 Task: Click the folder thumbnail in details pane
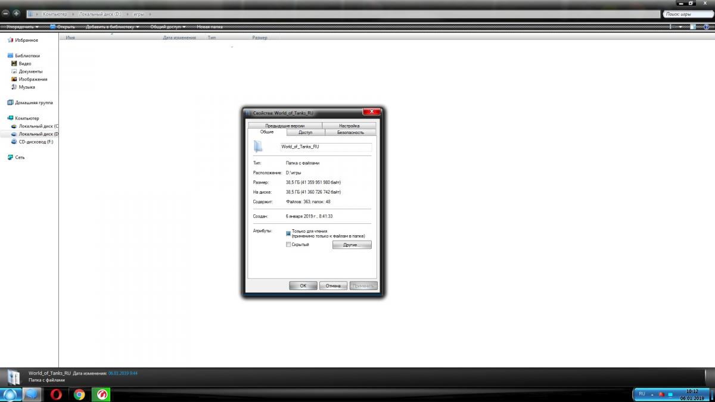[13, 376]
